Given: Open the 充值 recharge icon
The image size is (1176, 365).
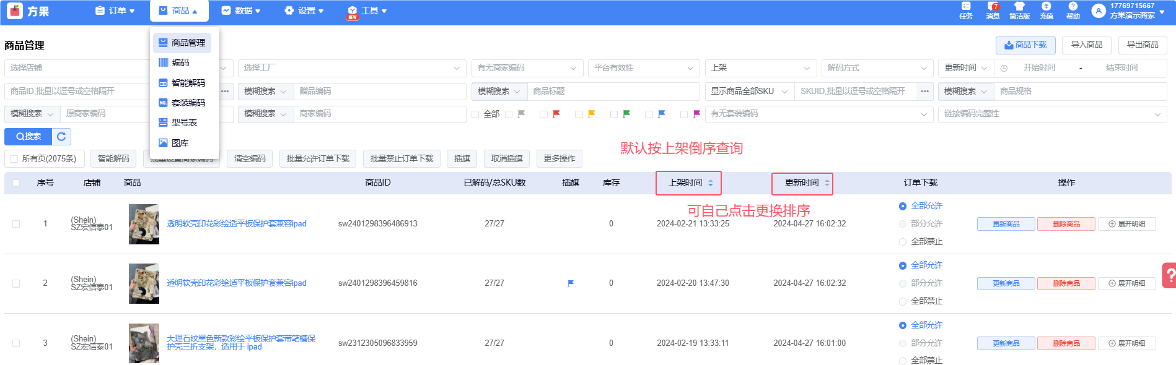Looking at the screenshot, I should click(1047, 11).
